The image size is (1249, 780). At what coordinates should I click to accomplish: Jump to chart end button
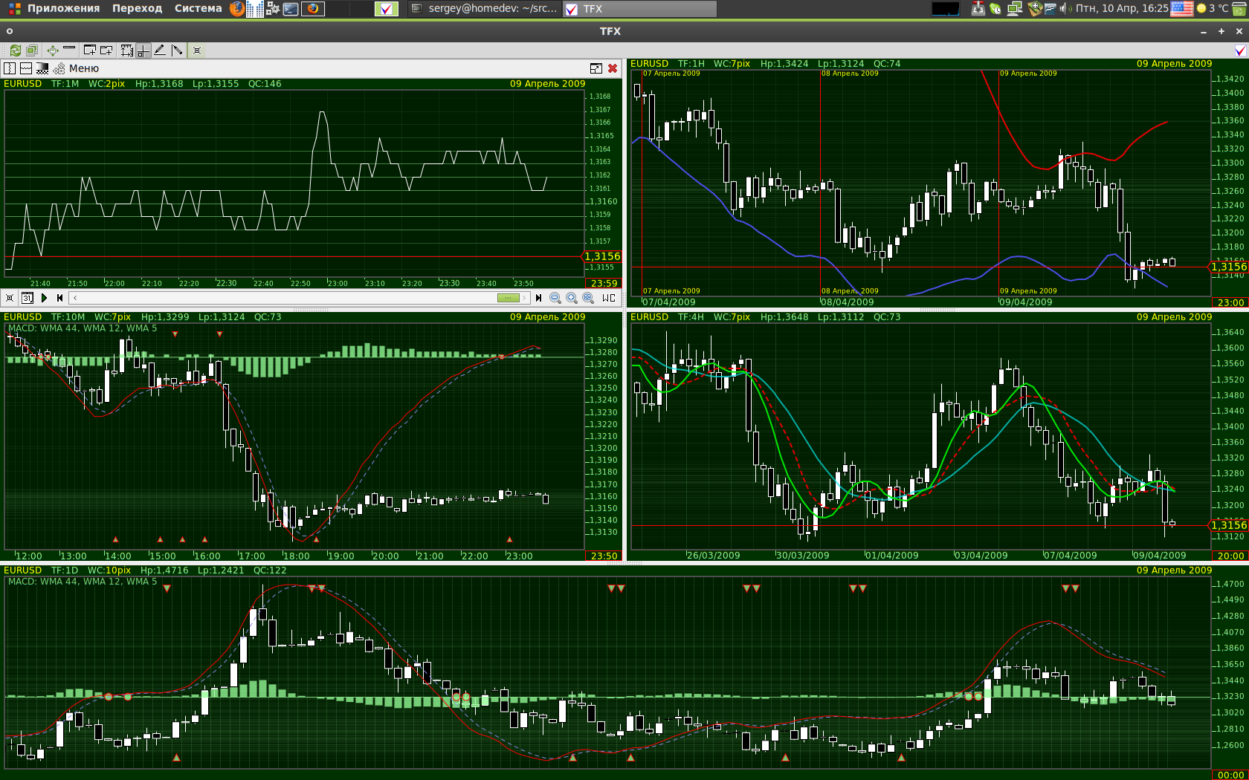pos(538,298)
